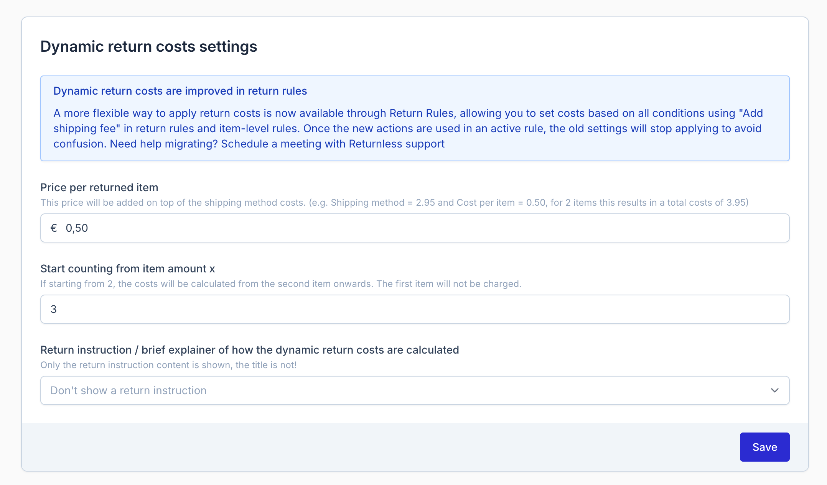This screenshot has width=827, height=485.
Task: Click the "Dynamic return costs settings" heading
Action: [148, 47]
